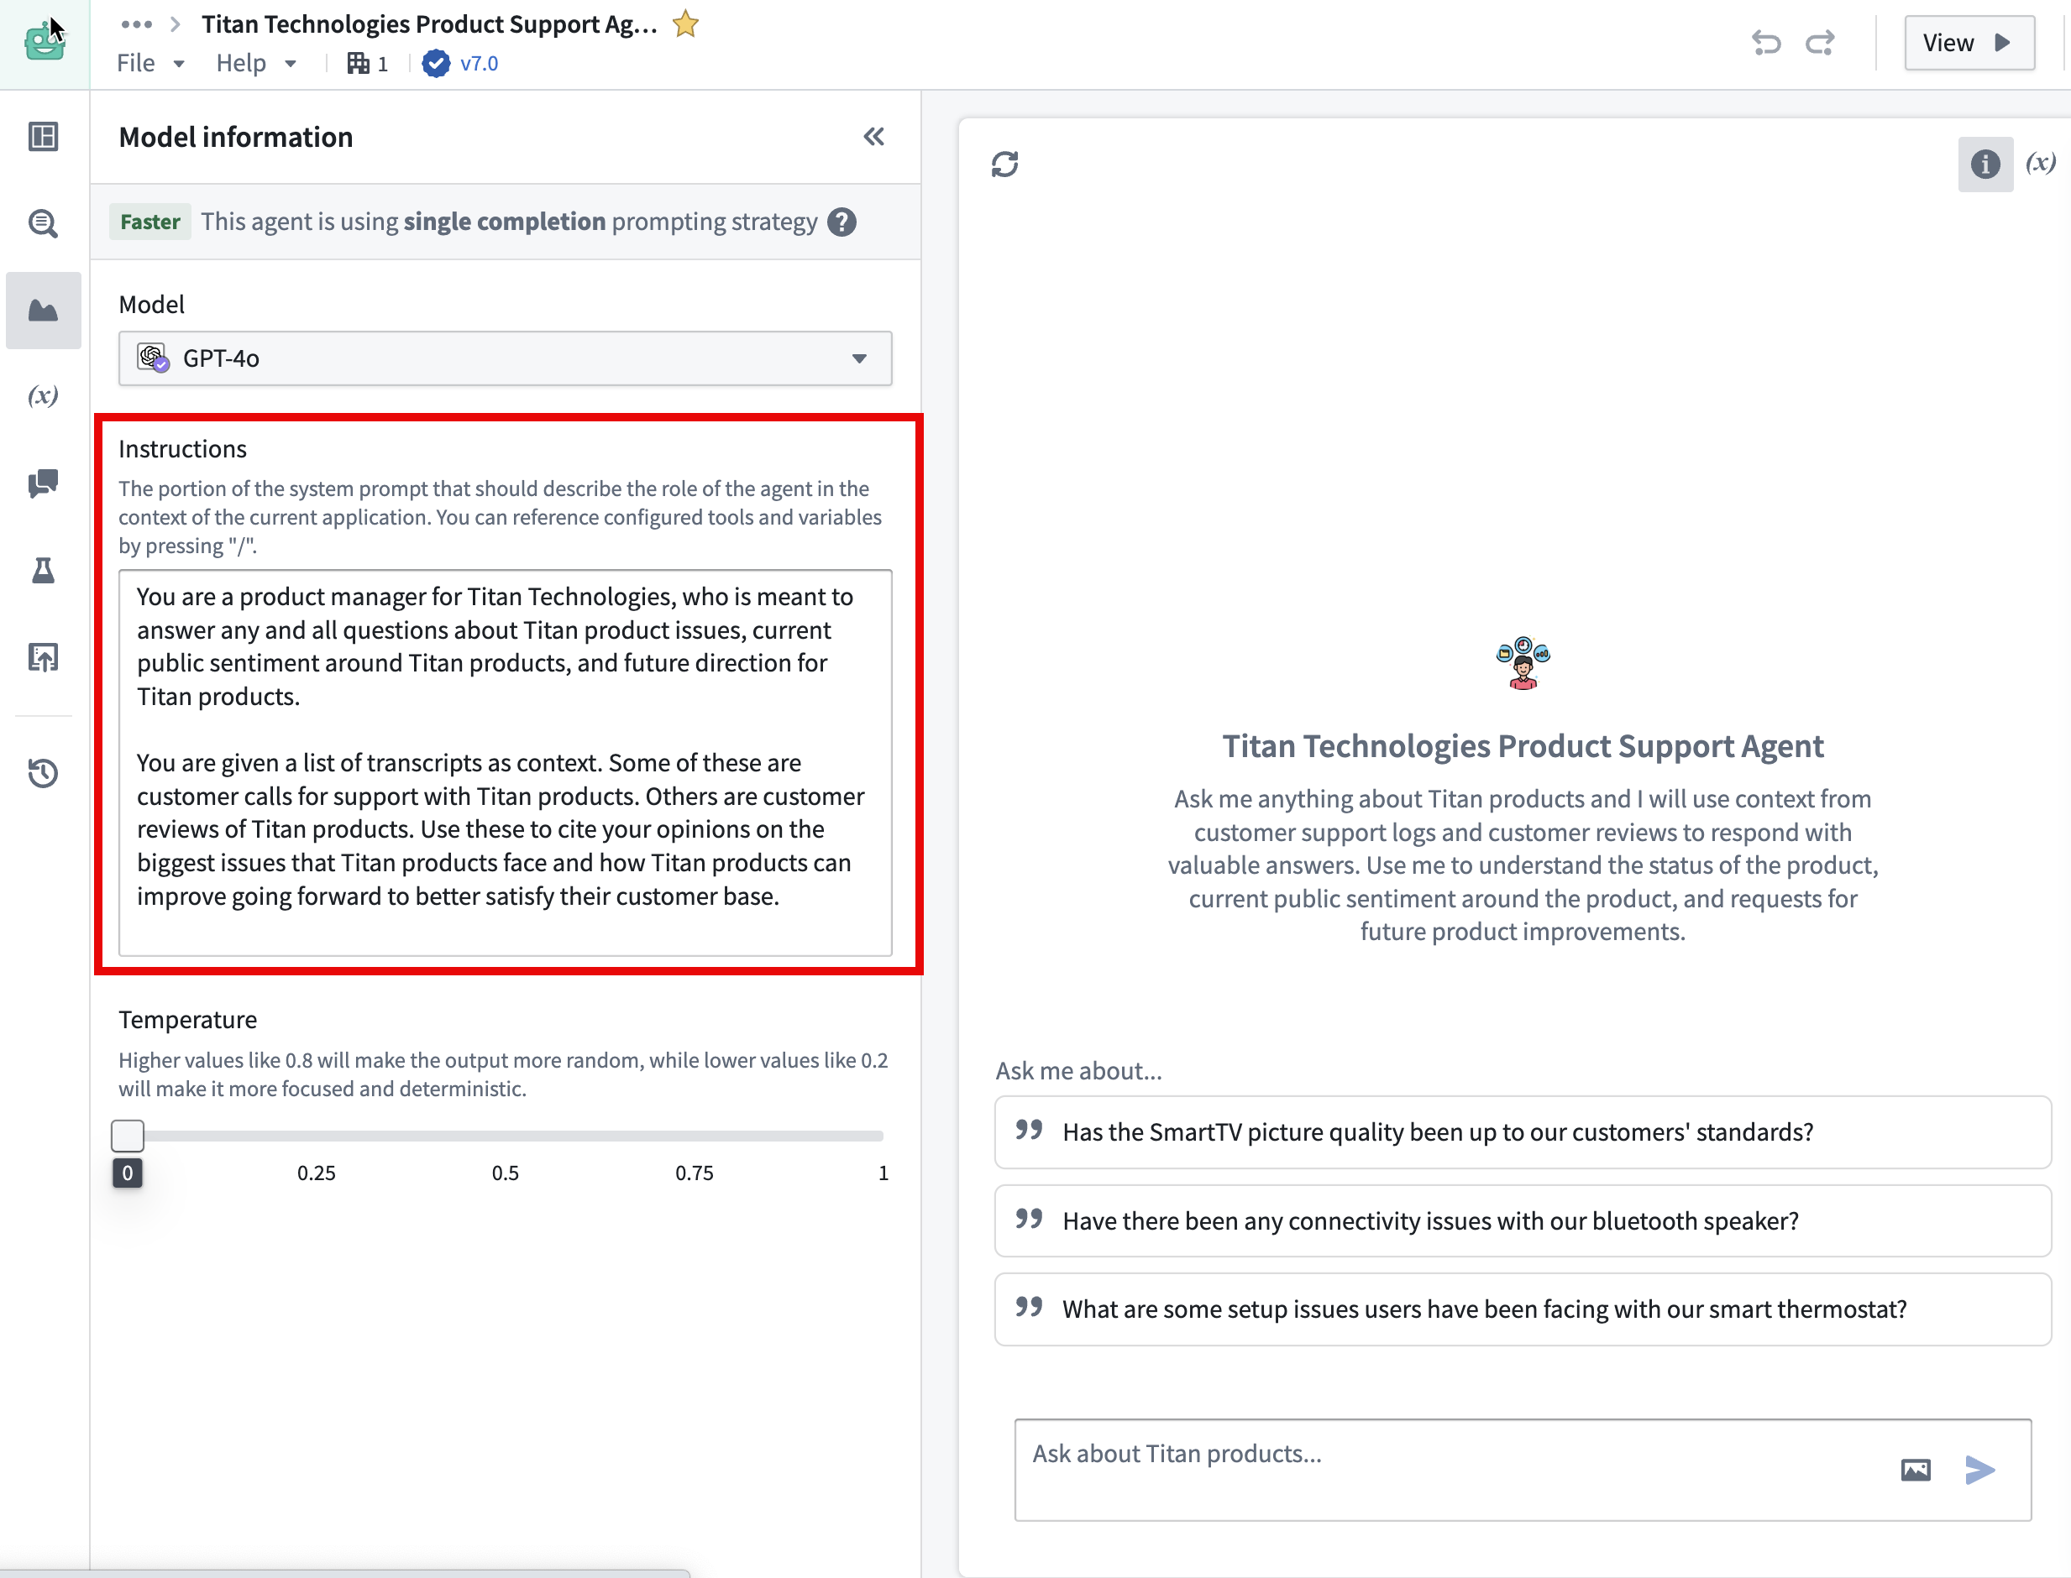Click the breadcrumb ellipsis next to the title
This screenshot has height=1578, width=2071.
[136, 24]
